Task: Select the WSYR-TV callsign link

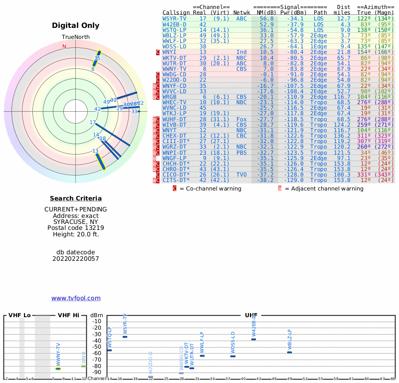Action: (175, 18)
